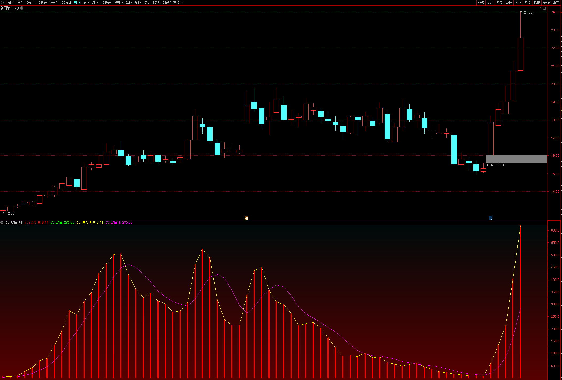Click the gray 15.60-16.03 gap zone

tap(516, 159)
